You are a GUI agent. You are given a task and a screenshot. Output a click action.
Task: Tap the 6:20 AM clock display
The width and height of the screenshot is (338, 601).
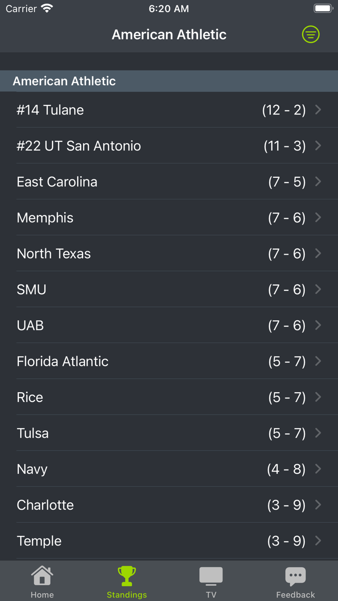pos(169,8)
